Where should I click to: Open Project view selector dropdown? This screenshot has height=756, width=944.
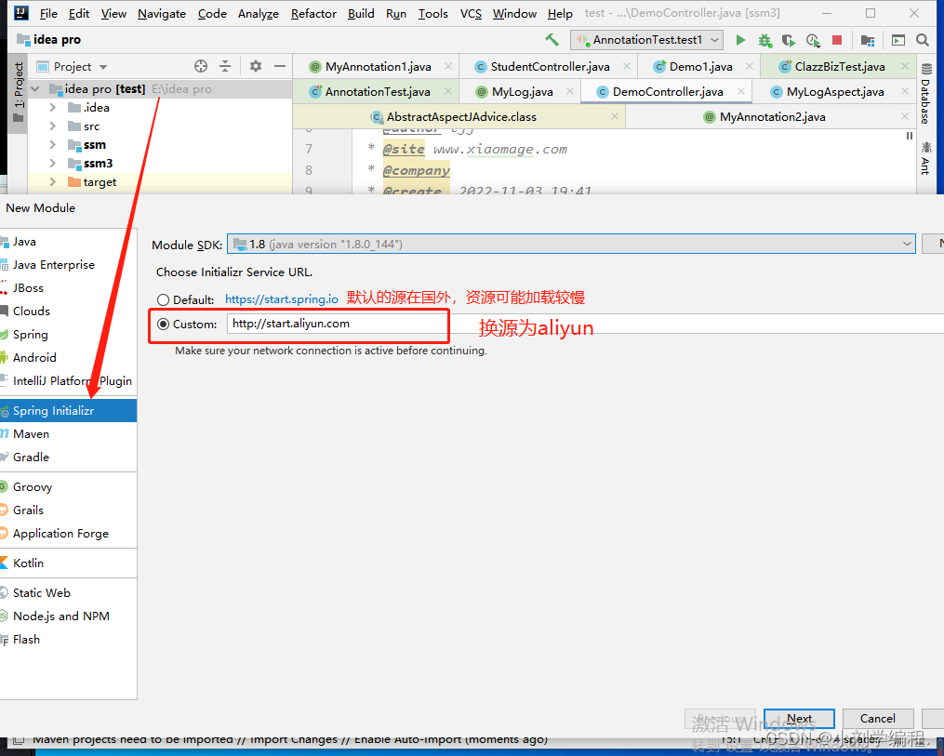(x=73, y=66)
